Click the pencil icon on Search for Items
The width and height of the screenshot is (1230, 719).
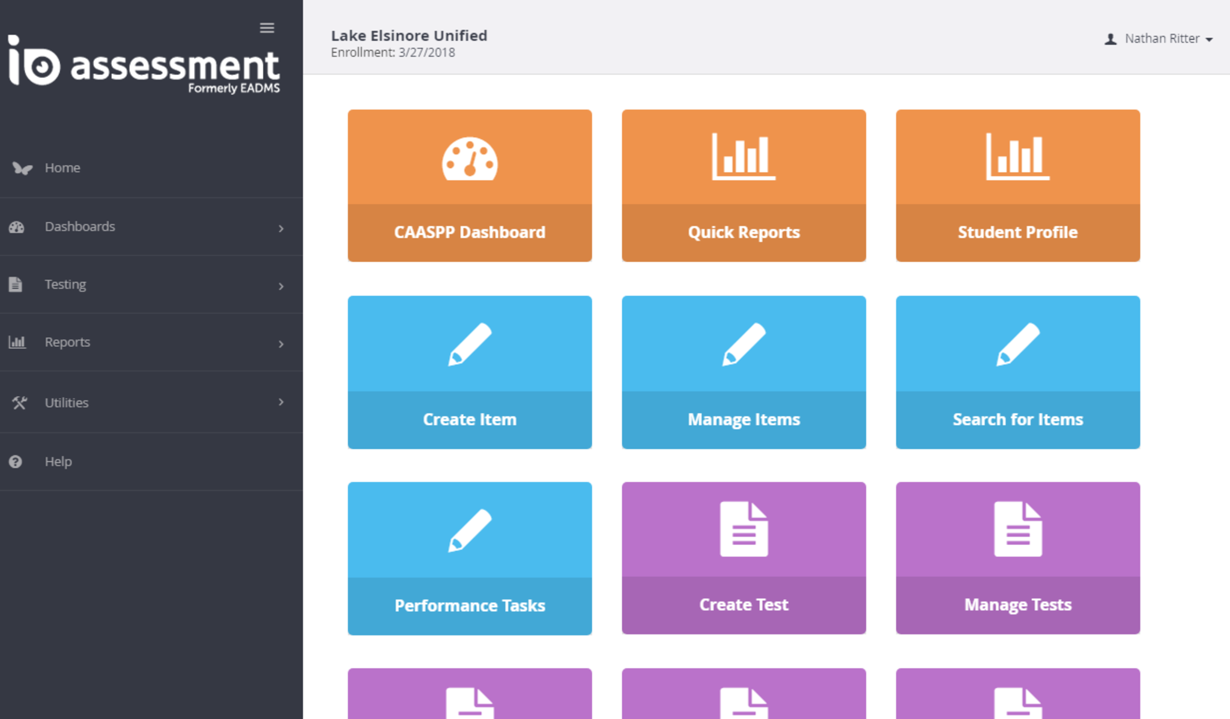pos(1017,344)
